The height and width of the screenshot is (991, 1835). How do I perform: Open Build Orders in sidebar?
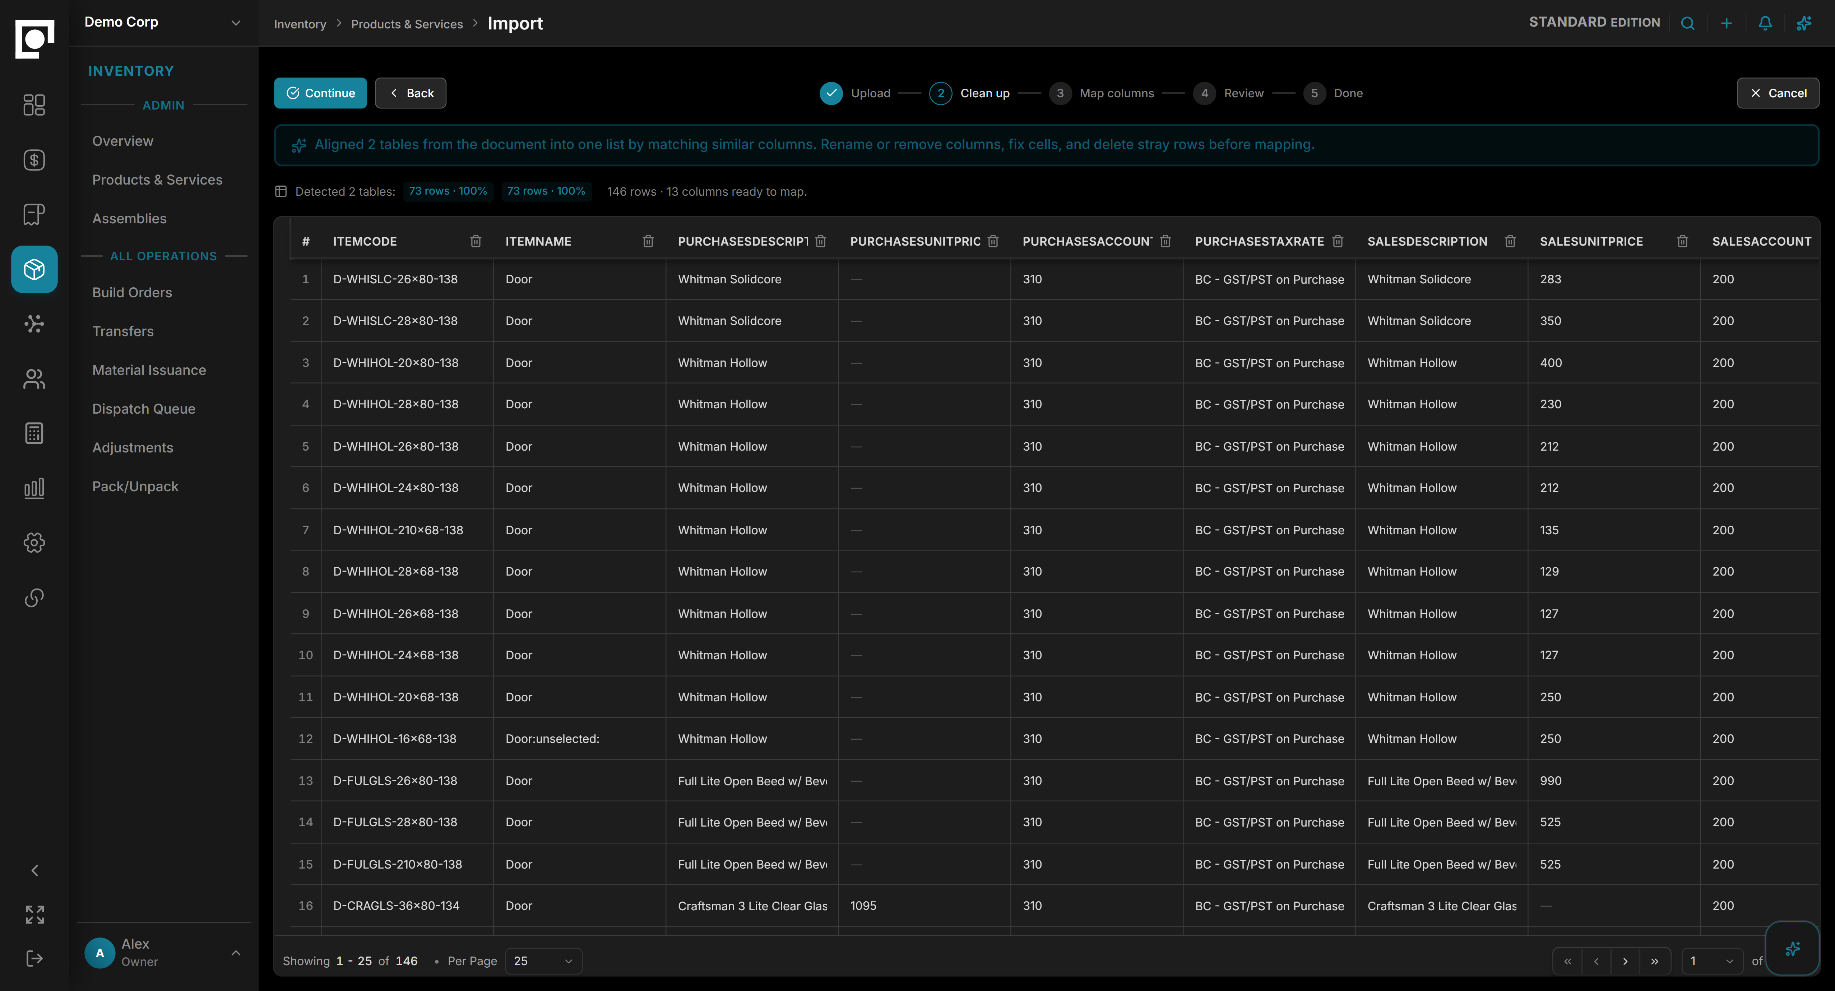[x=132, y=293]
